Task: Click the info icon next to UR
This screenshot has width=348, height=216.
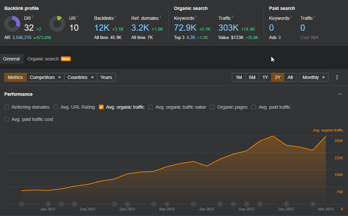Action: pyautogui.click(x=77, y=17)
